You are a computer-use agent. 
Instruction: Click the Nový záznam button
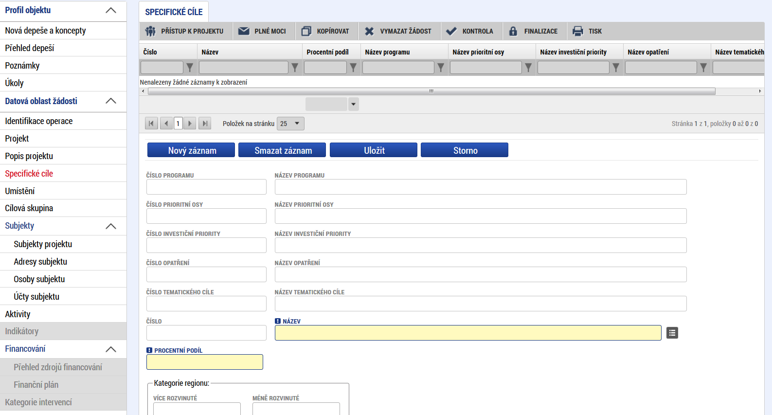point(191,150)
